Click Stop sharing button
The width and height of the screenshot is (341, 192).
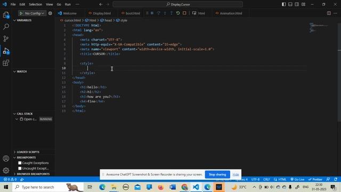pos(217,174)
